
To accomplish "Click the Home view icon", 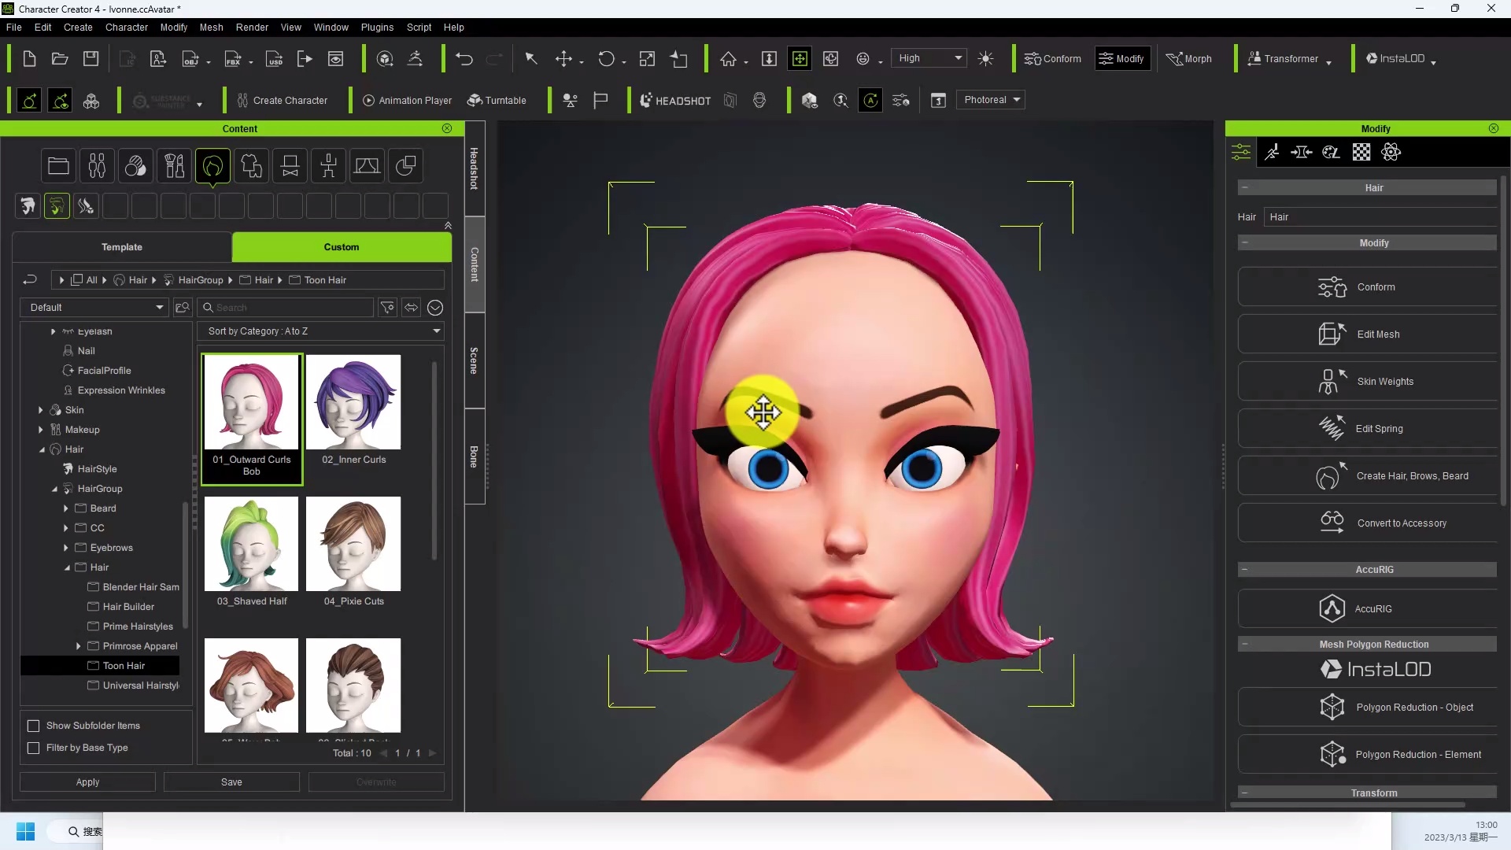I will (x=728, y=59).
